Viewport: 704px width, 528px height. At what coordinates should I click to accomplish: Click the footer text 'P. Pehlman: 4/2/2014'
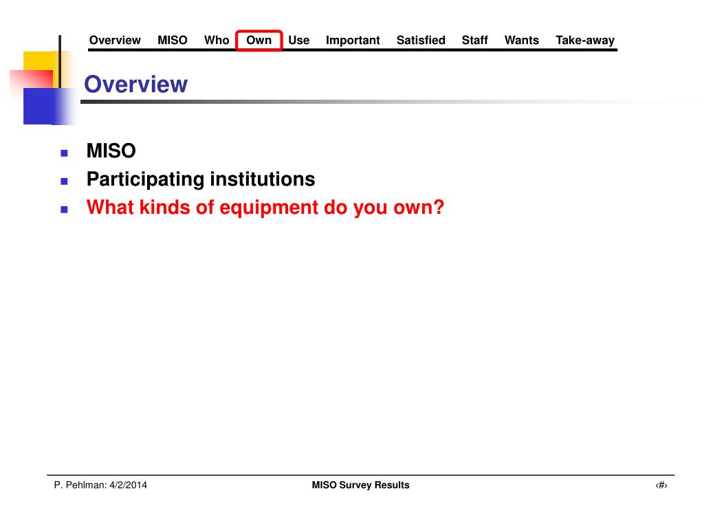(x=100, y=485)
